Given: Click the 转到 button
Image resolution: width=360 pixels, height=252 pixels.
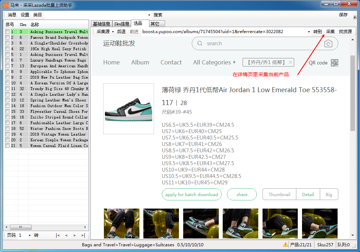Looking at the screenshot, I should [x=318, y=31].
